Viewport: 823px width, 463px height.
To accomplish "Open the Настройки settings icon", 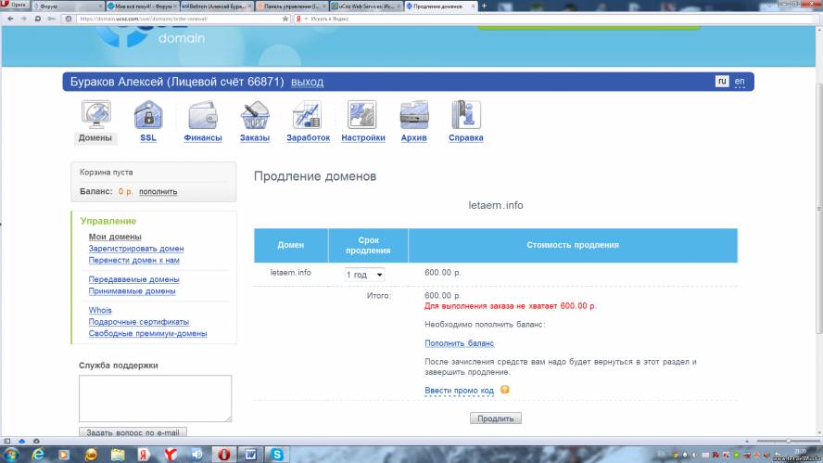I will [361, 115].
